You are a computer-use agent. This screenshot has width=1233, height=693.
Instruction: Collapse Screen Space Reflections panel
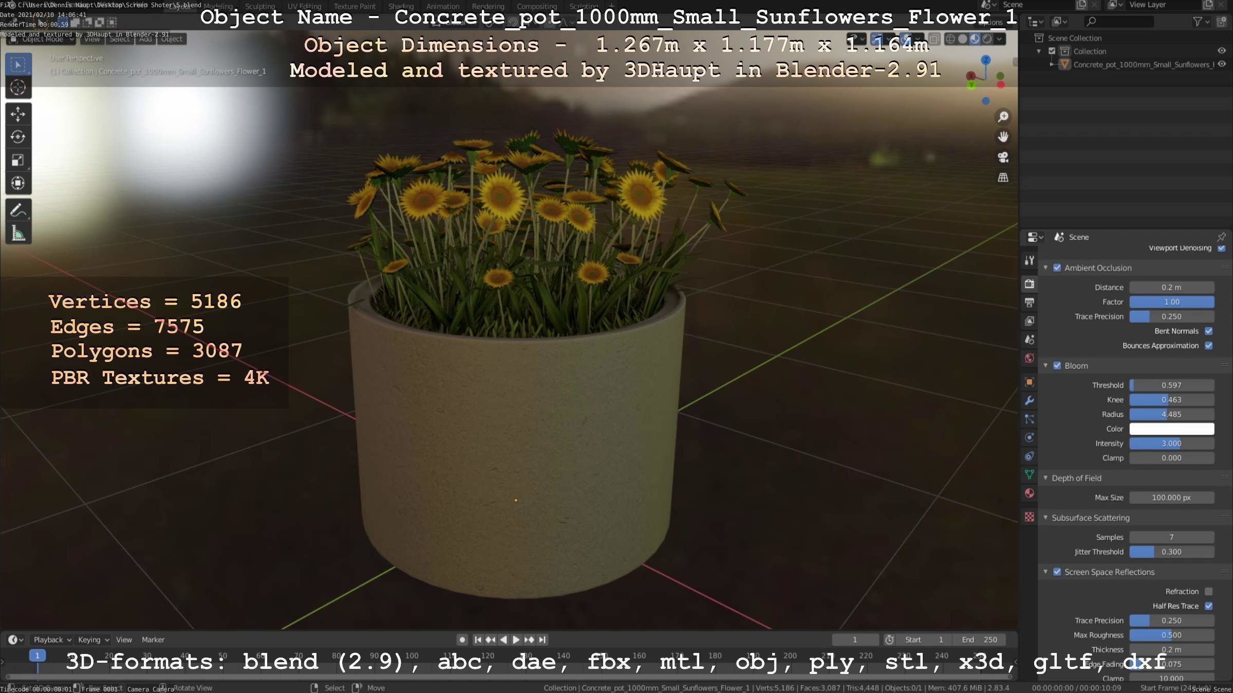click(1045, 572)
